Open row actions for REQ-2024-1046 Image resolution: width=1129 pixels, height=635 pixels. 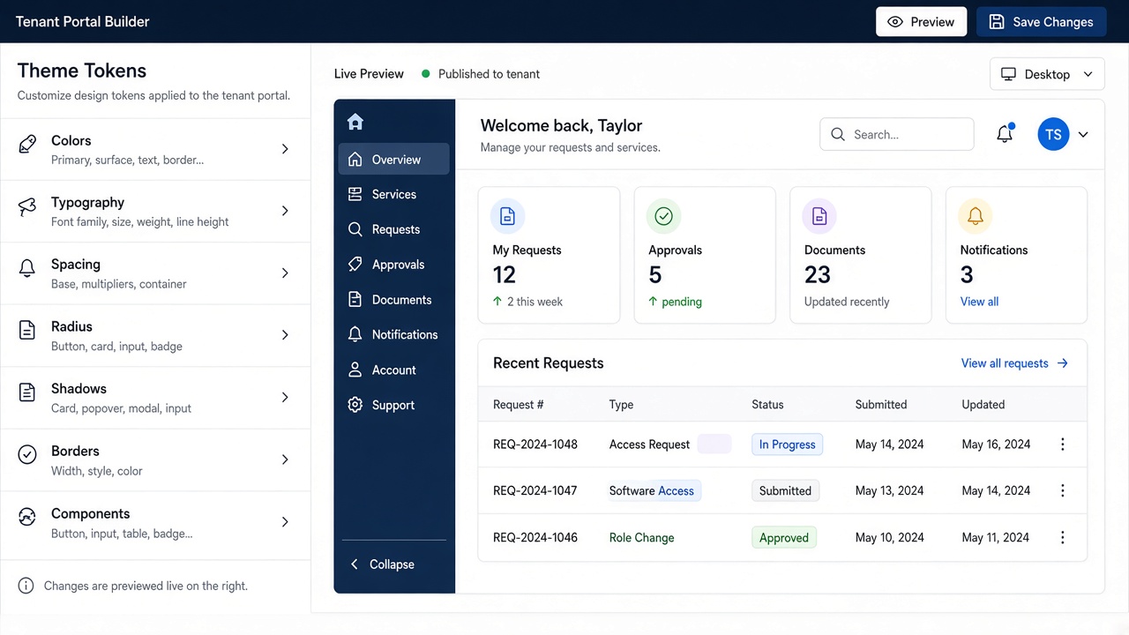tap(1063, 538)
